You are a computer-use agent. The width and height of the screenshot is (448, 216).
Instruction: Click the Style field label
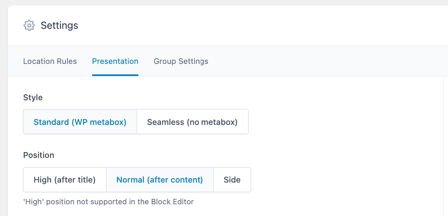click(x=33, y=97)
